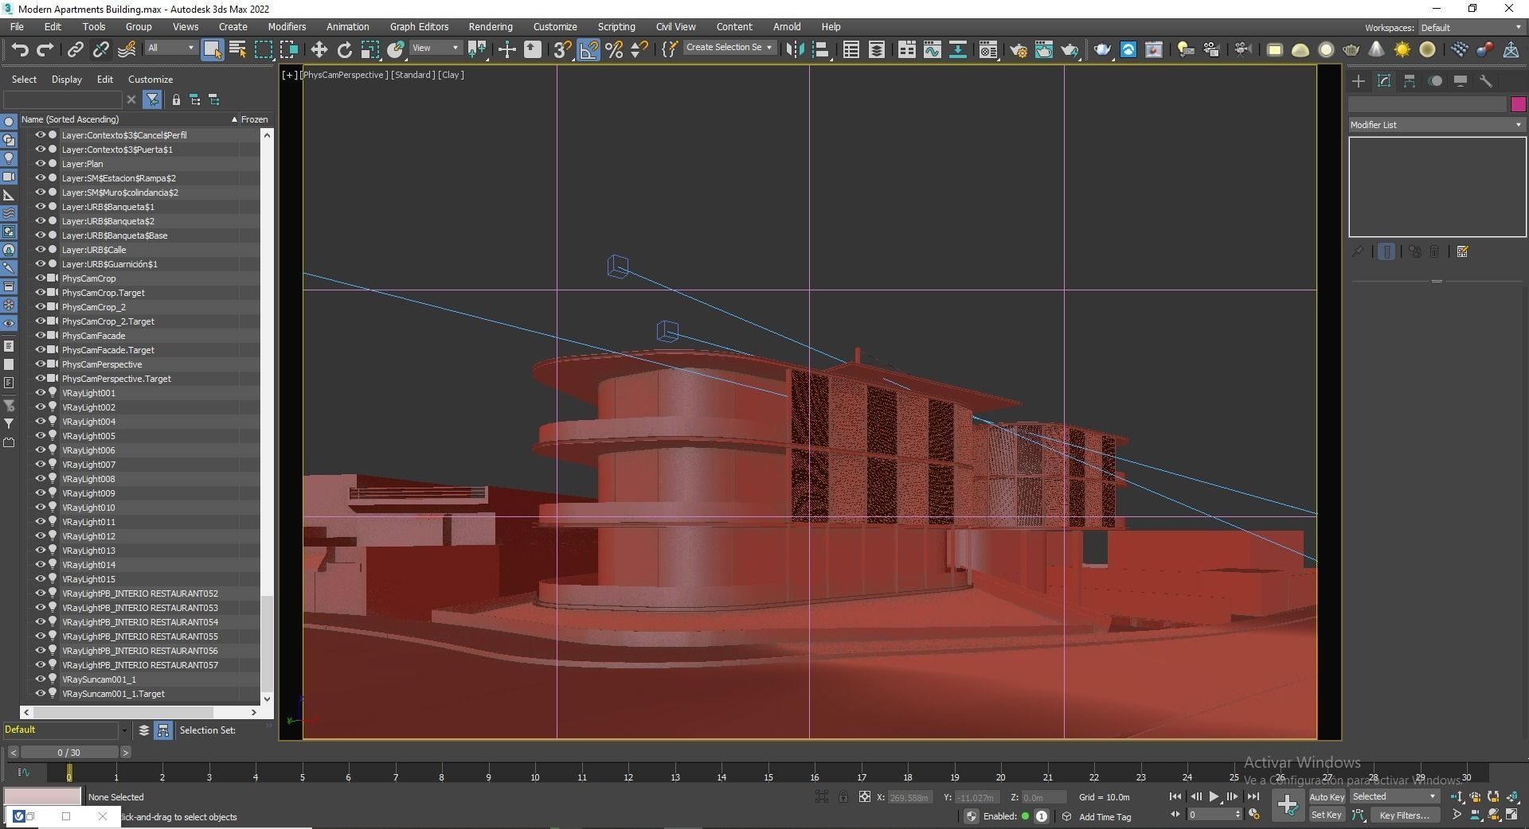Click the Undo arrow icon
This screenshot has height=829, width=1529.
pyautogui.click(x=20, y=49)
